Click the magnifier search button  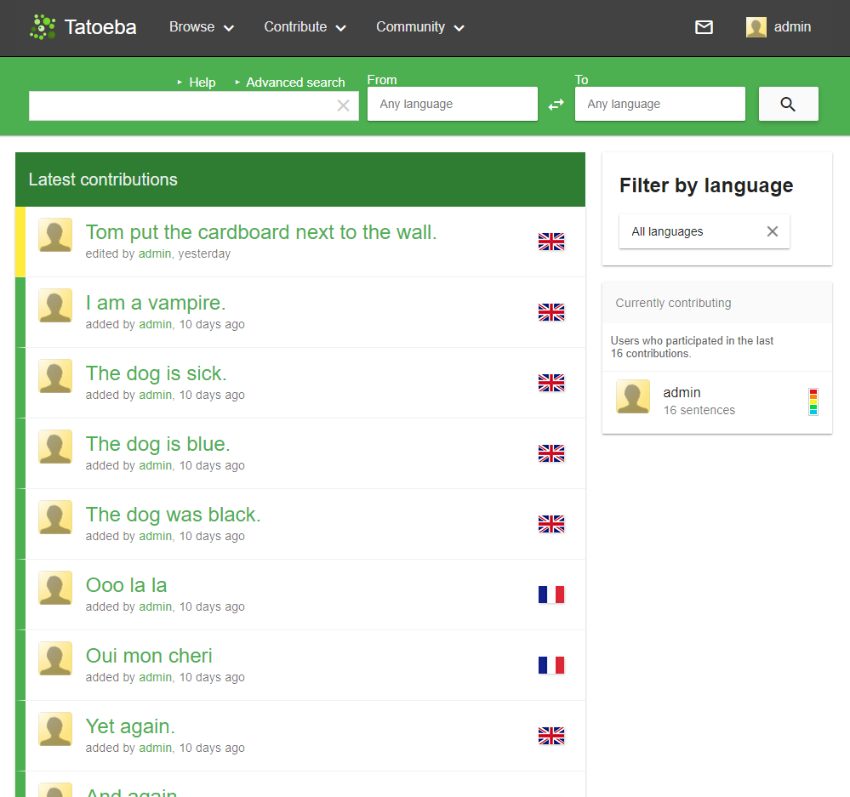tap(788, 104)
